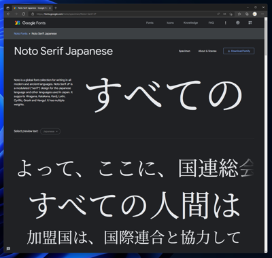
Task: Open the browser Collections icon
Action: click(247, 14)
